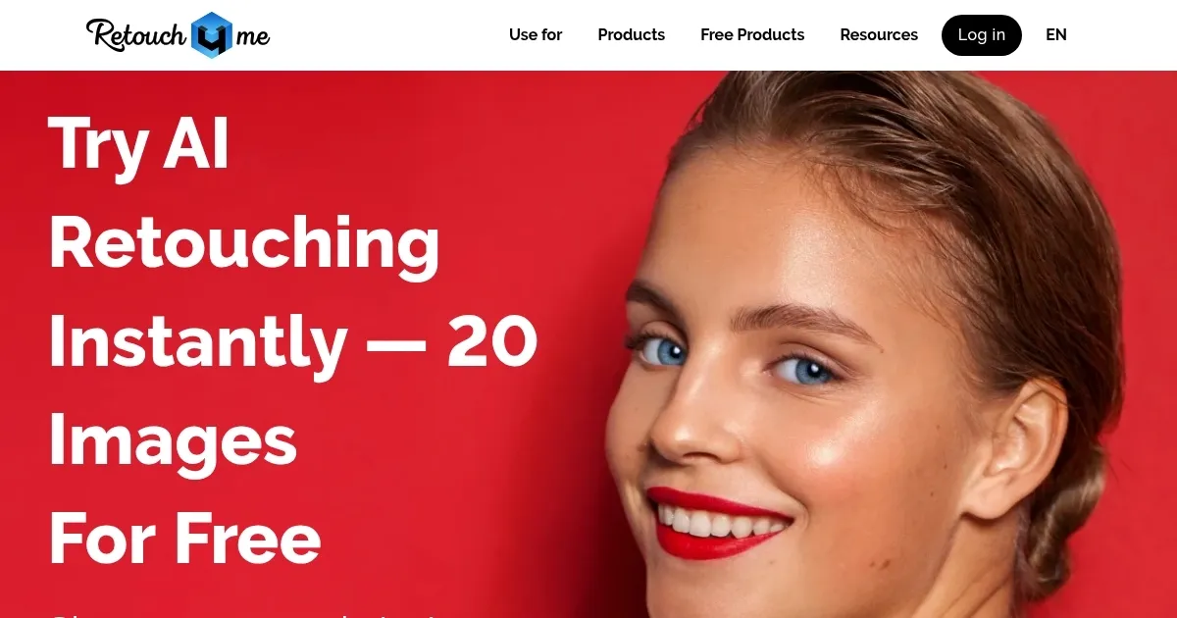
Task: Click the "For Free" headline line
Action: pos(184,539)
